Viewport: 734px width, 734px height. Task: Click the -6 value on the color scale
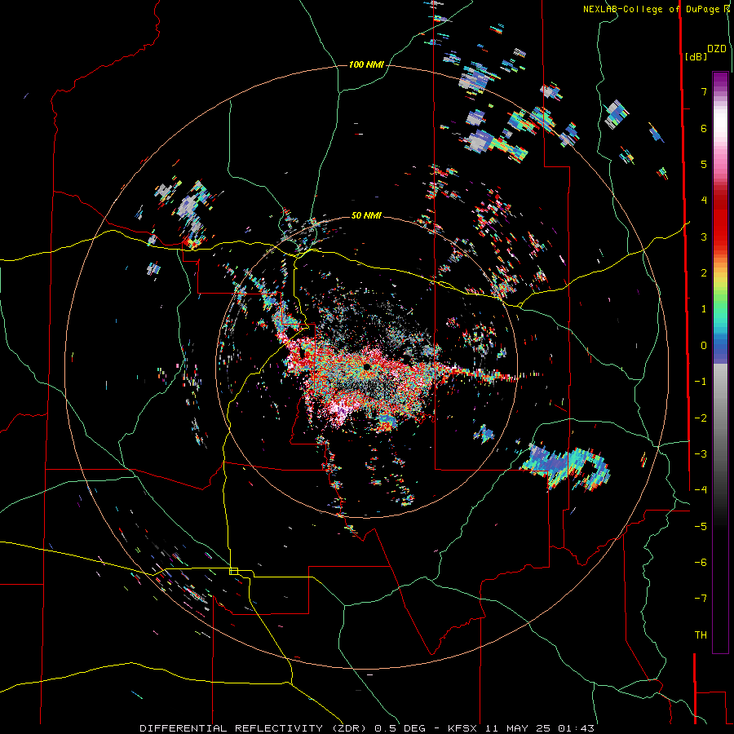click(x=701, y=563)
